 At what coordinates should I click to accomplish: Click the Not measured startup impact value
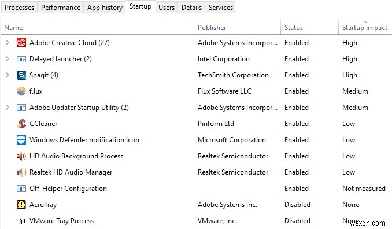point(364,189)
